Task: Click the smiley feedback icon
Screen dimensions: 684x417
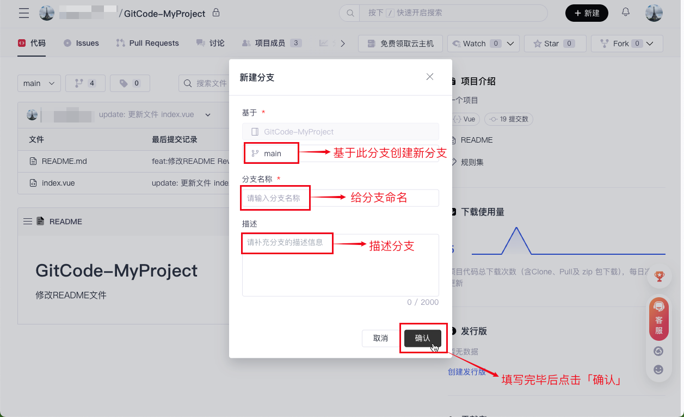Action: (658, 370)
